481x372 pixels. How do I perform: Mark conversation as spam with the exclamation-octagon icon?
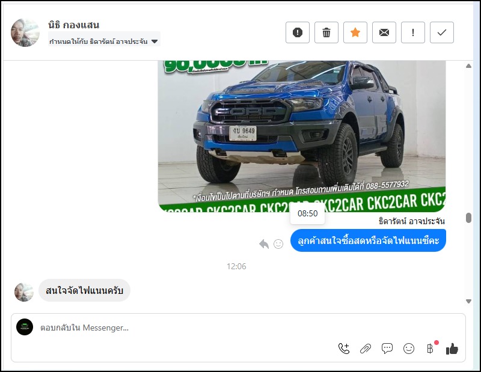(x=297, y=32)
